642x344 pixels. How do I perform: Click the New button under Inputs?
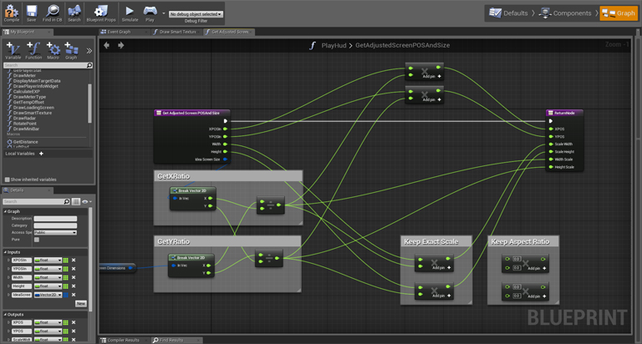click(81, 303)
